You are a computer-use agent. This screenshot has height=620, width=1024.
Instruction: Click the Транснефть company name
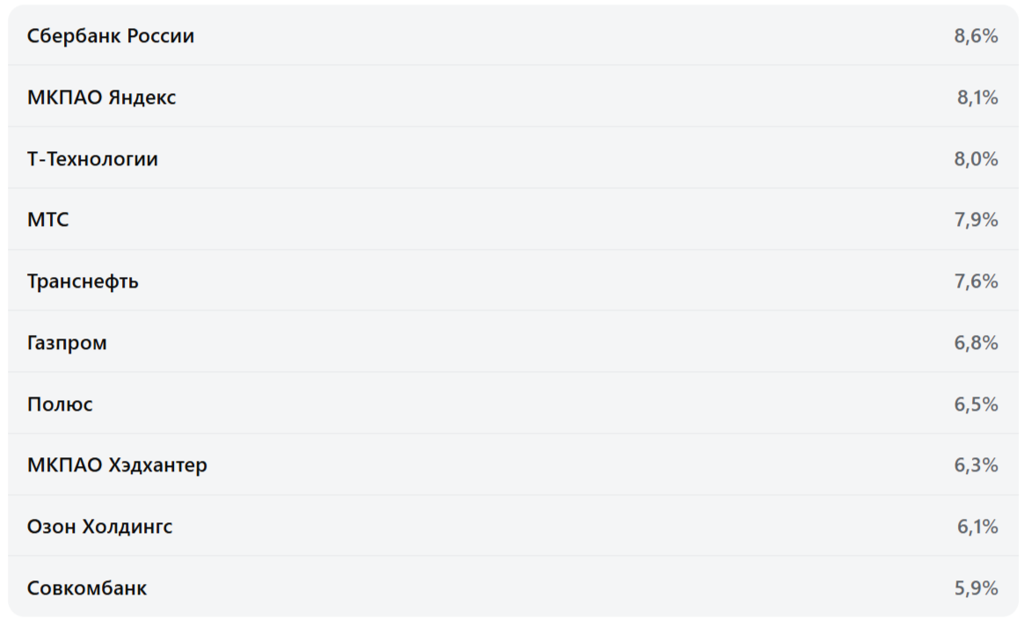pyautogui.click(x=83, y=281)
